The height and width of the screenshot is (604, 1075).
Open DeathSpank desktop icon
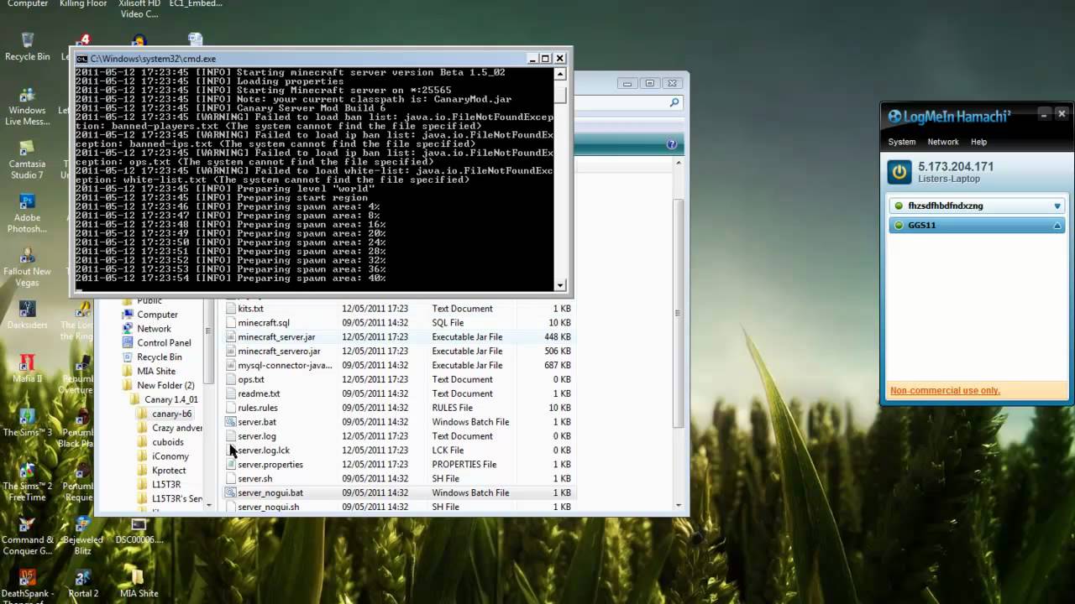click(27, 586)
